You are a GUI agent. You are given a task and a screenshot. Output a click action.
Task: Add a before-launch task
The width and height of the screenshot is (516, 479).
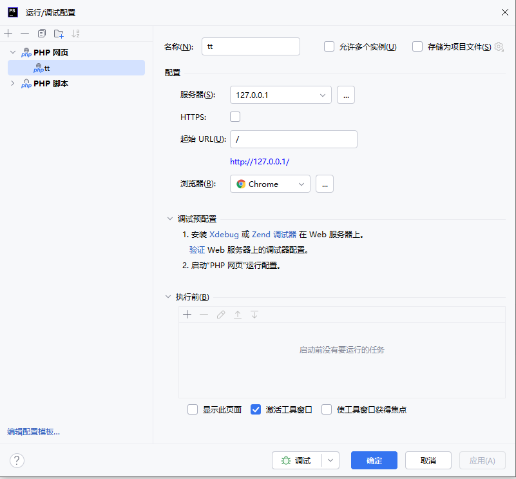click(187, 315)
